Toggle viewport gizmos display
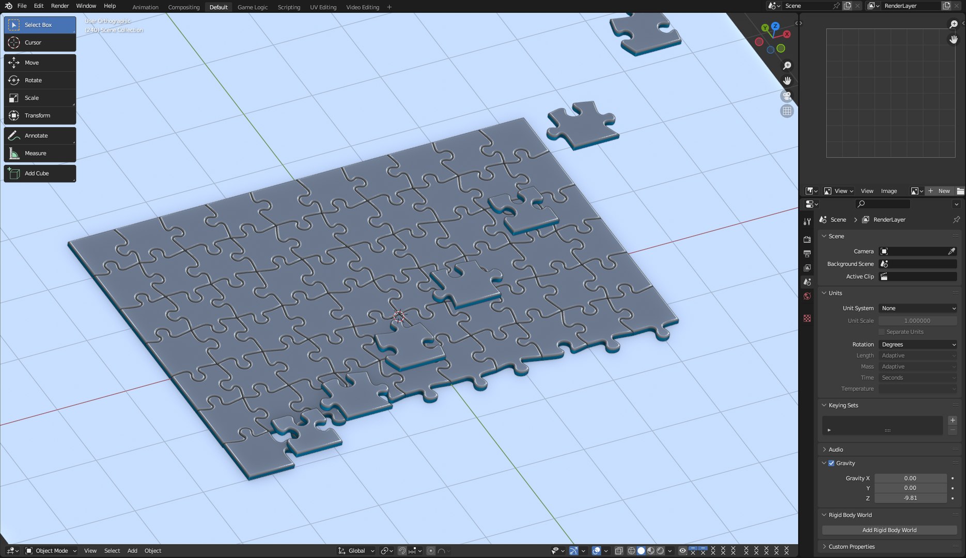Image resolution: width=966 pixels, height=558 pixels. pos(573,551)
